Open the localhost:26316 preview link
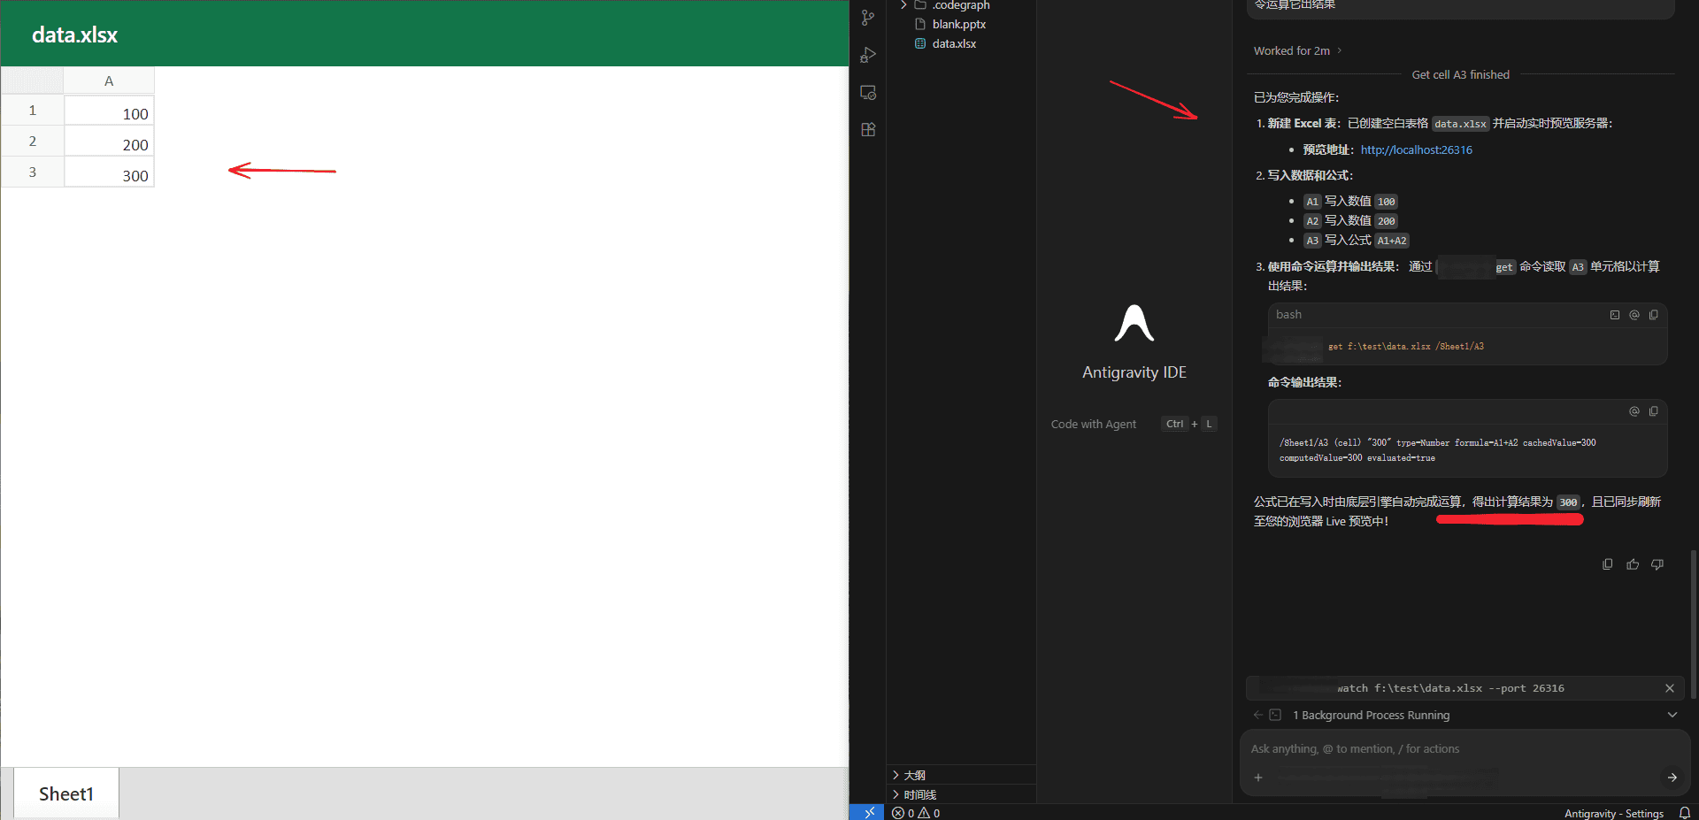 (x=1416, y=149)
